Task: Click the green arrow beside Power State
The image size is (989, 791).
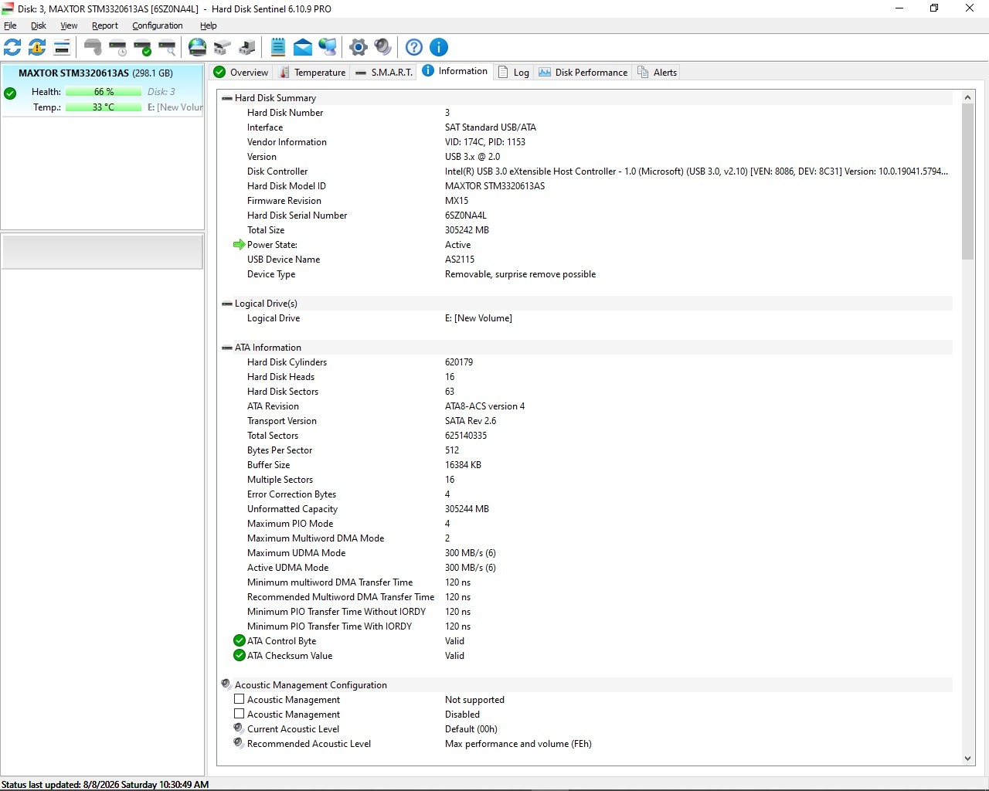Action: [x=240, y=245]
